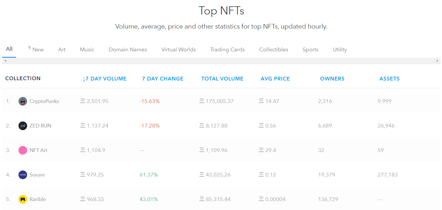The image size is (442, 210).
Task: Click the Sorare logo icon
Action: 23,175
